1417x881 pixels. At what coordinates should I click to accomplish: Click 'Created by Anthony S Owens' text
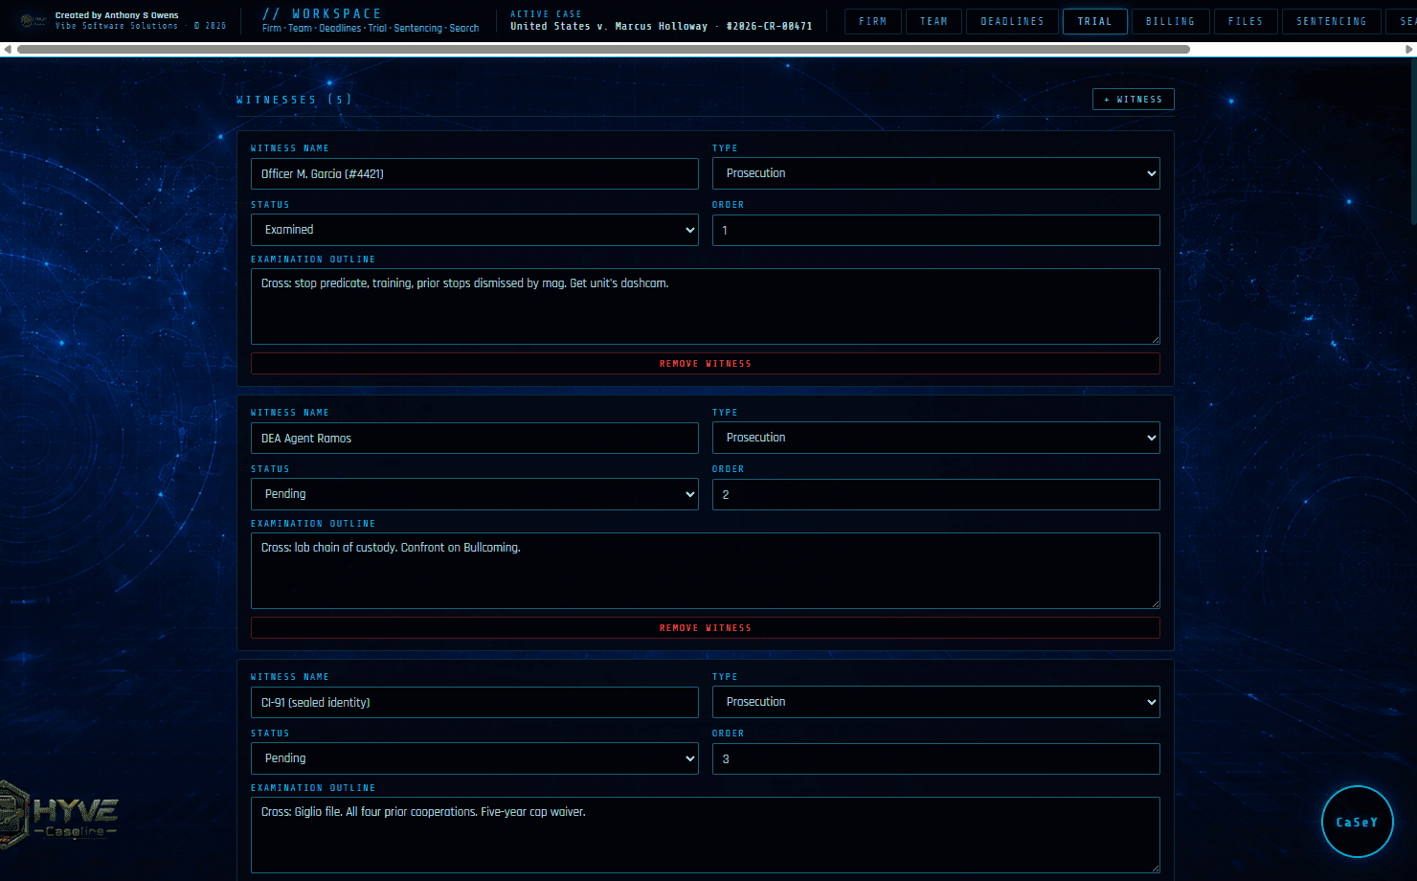tap(117, 15)
